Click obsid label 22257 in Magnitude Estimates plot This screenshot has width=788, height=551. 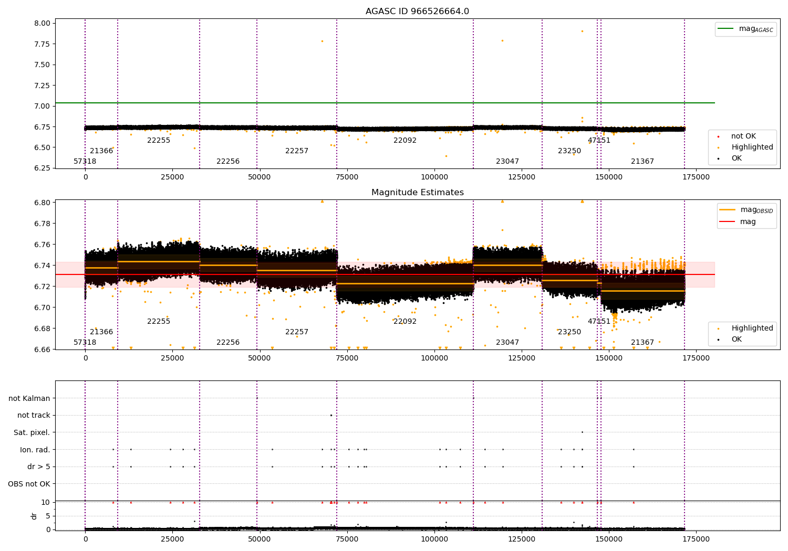(x=297, y=332)
